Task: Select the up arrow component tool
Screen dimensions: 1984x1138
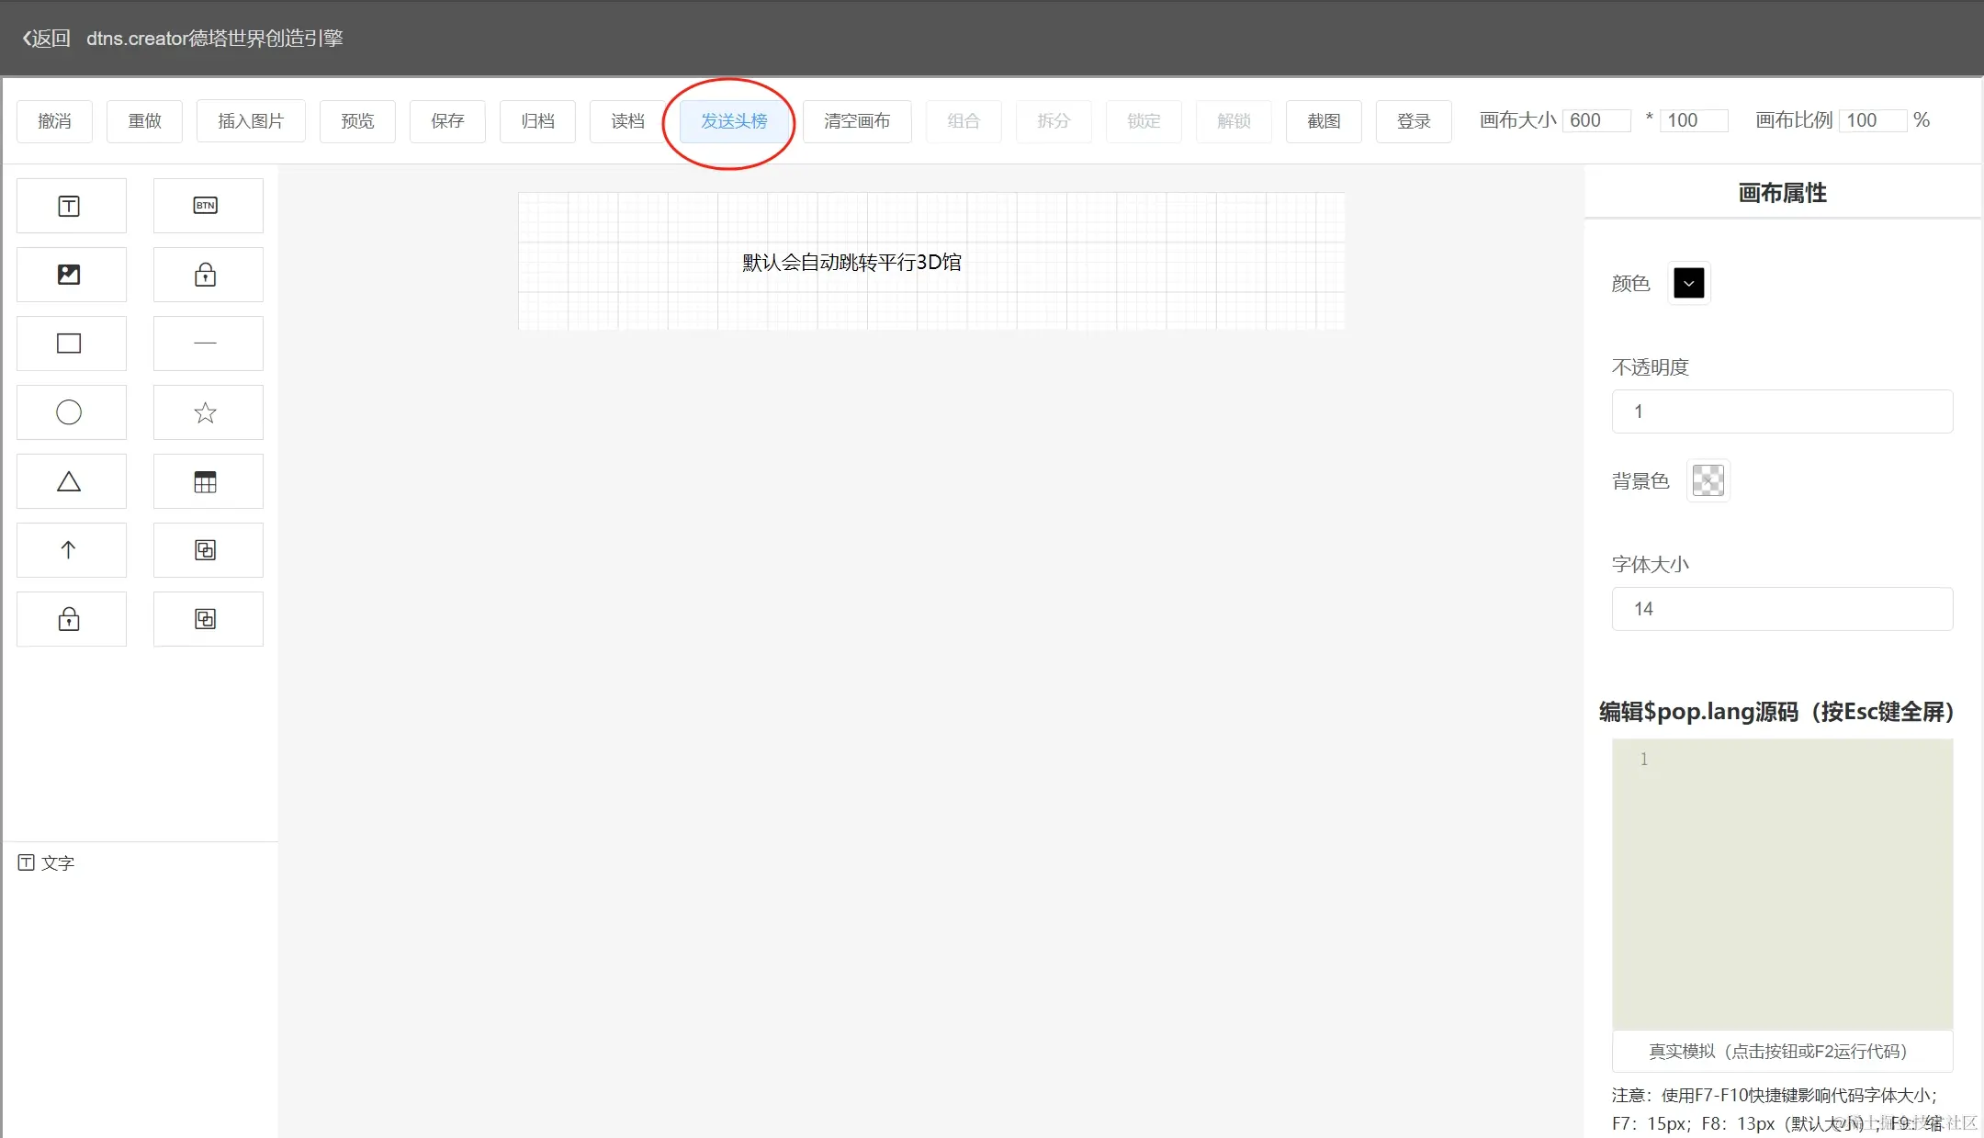Action: coord(70,550)
